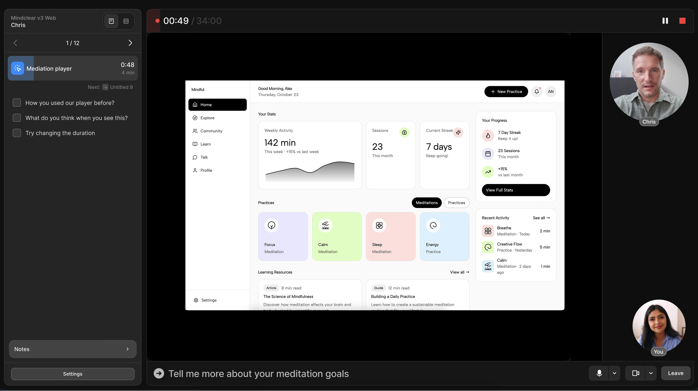Open the Focus Meditation card
Image resolution: width=698 pixels, height=391 pixels.
coord(283,236)
